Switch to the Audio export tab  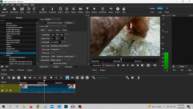pos(57,30)
